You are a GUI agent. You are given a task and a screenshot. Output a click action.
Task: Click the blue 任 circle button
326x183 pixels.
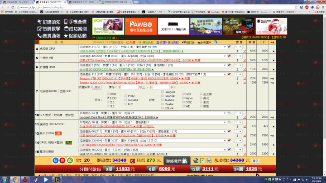pyautogui.click(x=54, y=160)
